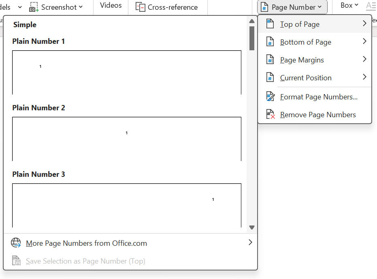The image size is (377, 279).
Task: Click the Remove Page Numbers icon
Action: 271,114
